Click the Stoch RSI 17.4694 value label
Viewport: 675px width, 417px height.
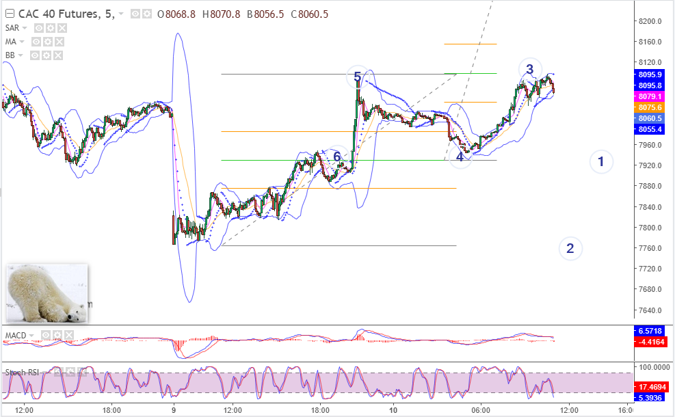coord(650,387)
